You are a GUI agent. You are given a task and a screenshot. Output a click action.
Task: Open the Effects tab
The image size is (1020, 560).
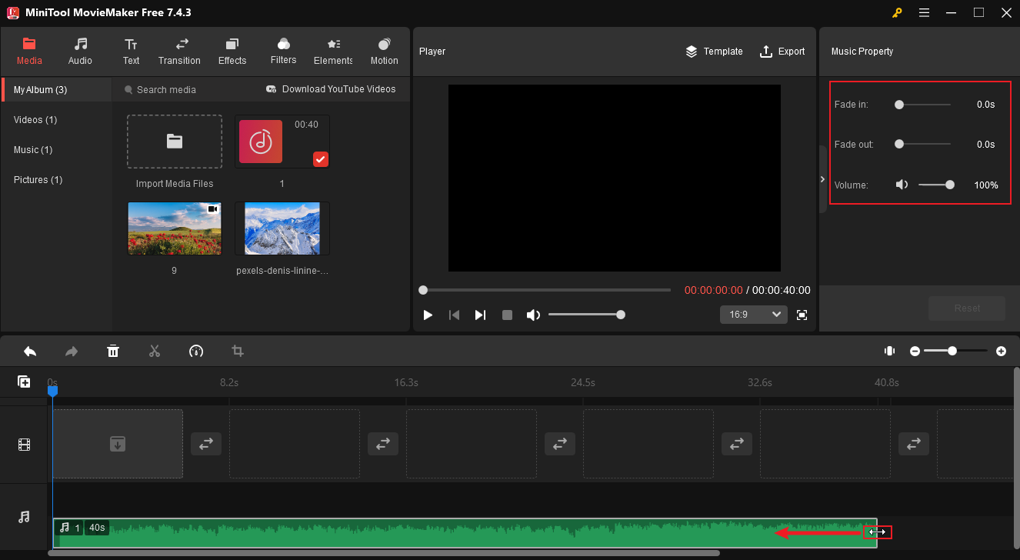pyautogui.click(x=232, y=52)
